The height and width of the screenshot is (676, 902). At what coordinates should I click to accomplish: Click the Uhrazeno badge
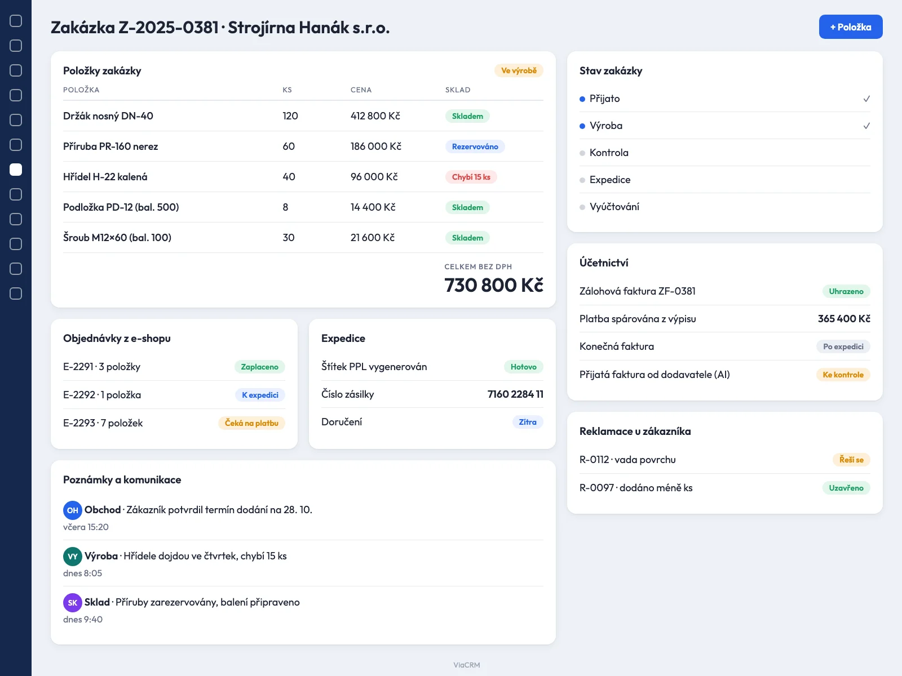pos(846,291)
